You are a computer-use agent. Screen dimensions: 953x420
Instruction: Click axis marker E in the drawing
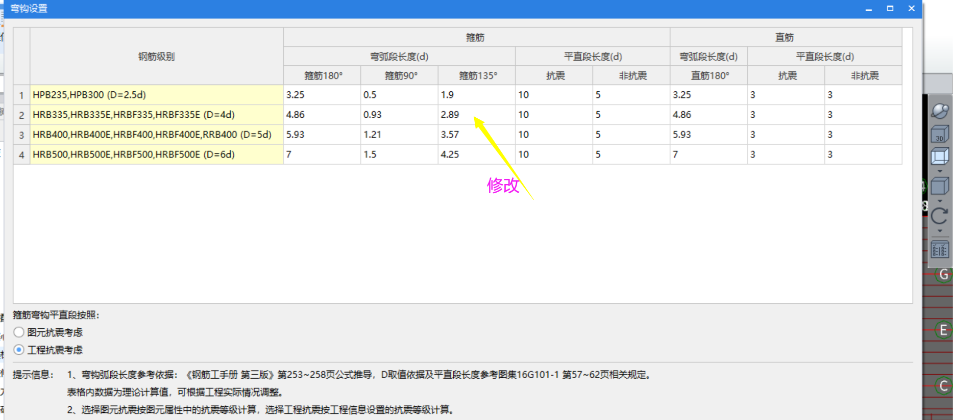point(943,330)
